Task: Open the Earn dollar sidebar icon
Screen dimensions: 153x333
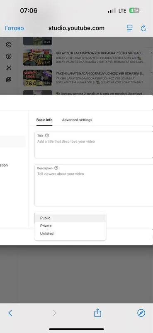Action: (x=9, y=56)
